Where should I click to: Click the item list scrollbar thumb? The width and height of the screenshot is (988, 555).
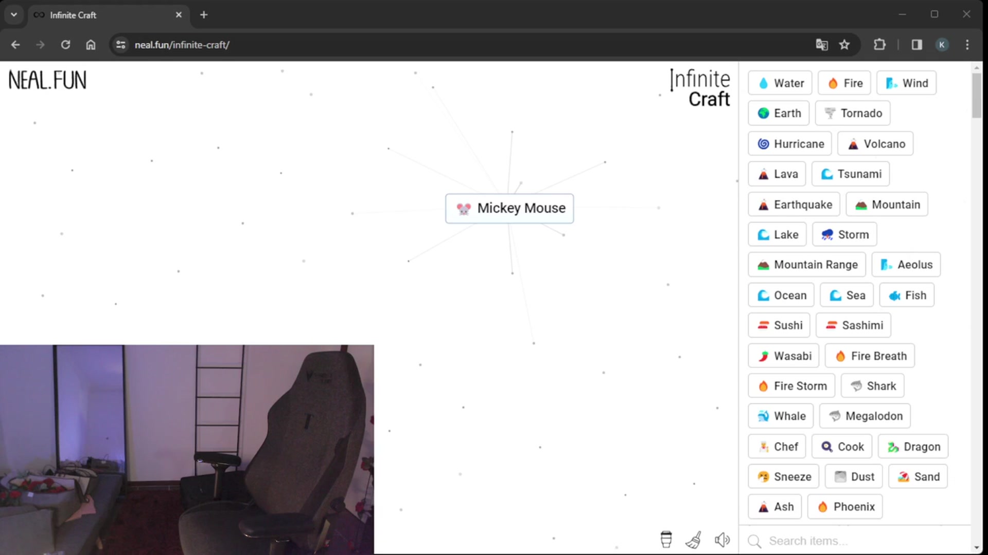[976, 96]
